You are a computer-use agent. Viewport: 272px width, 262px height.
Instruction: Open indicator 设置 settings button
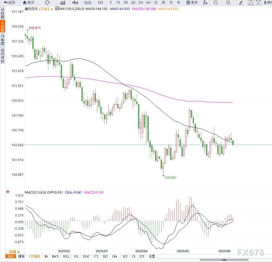tap(152, 257)
